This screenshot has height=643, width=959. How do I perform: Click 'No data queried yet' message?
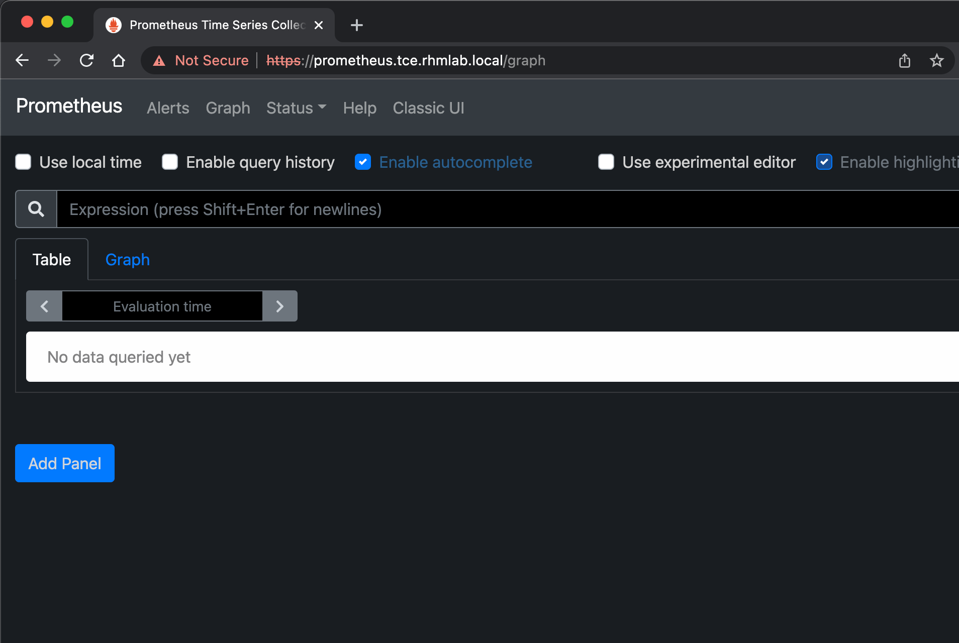pos(119,357)
